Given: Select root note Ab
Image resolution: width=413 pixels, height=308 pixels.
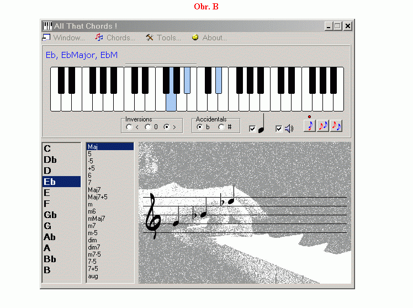Looking at the screenshot, I should (62, 237).
